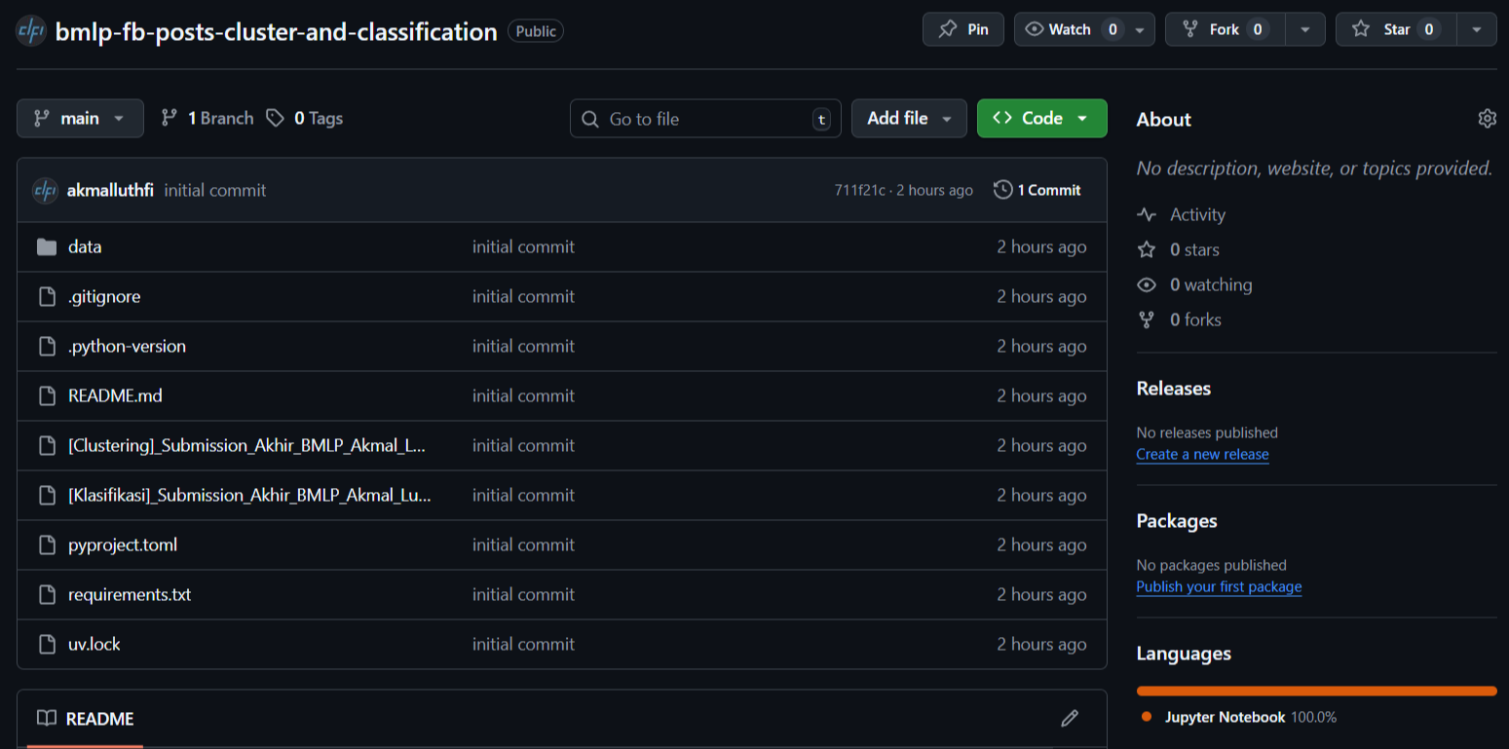
Task: Star the repository
Action: tap(1395, 28)
